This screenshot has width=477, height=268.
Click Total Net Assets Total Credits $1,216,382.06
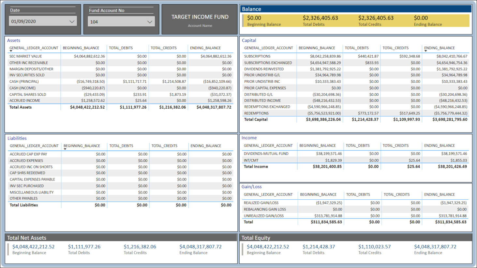(140, 247)
